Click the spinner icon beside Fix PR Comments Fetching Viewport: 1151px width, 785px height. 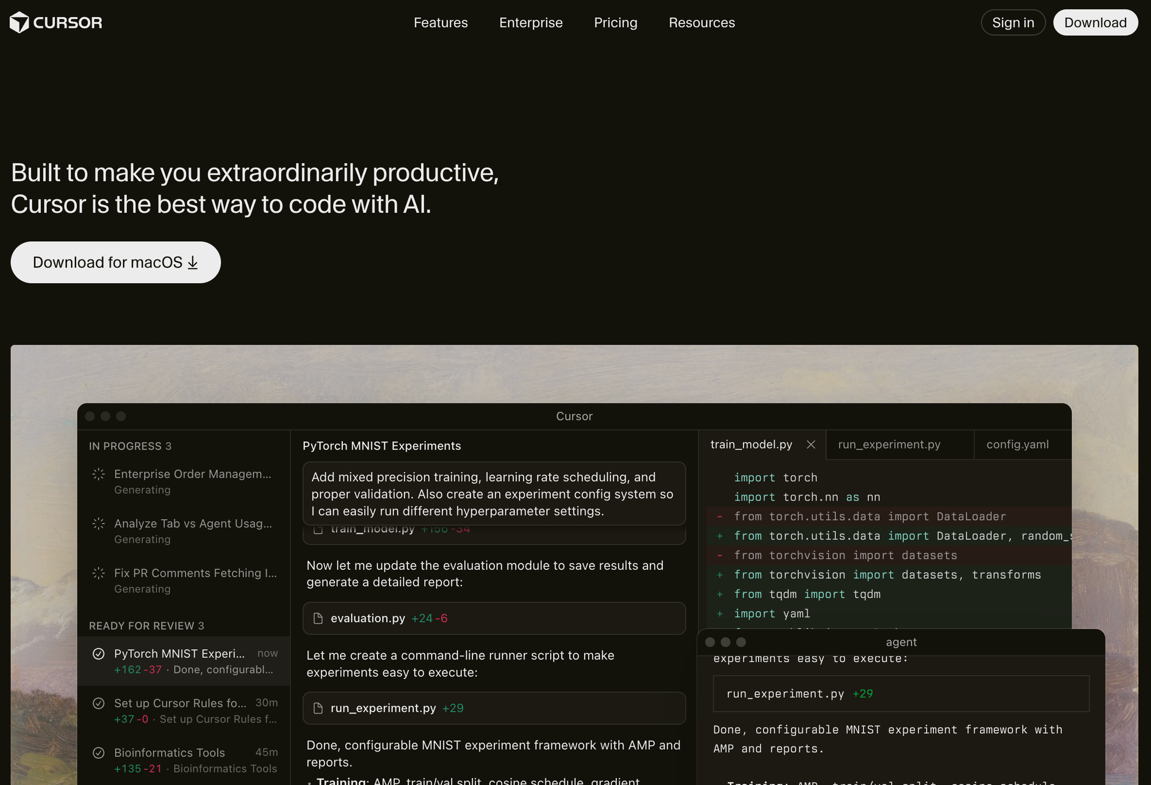[x=98, y=573]
